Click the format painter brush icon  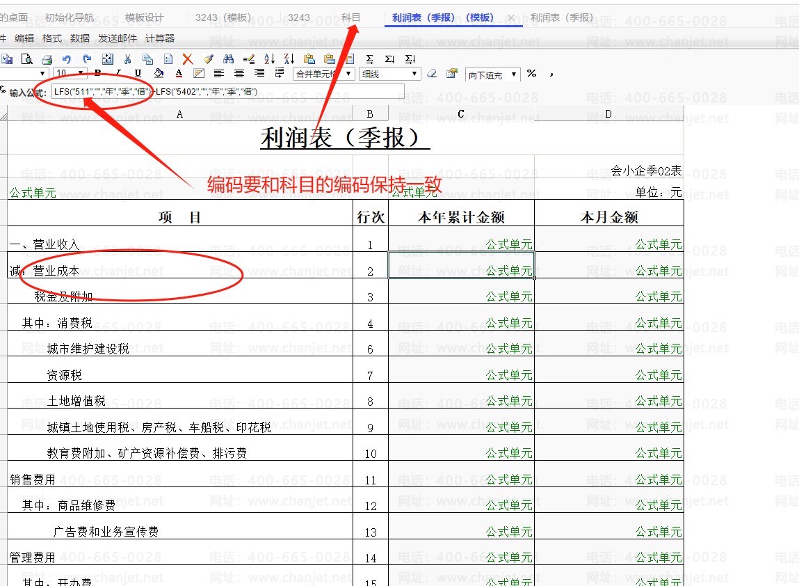209,59
